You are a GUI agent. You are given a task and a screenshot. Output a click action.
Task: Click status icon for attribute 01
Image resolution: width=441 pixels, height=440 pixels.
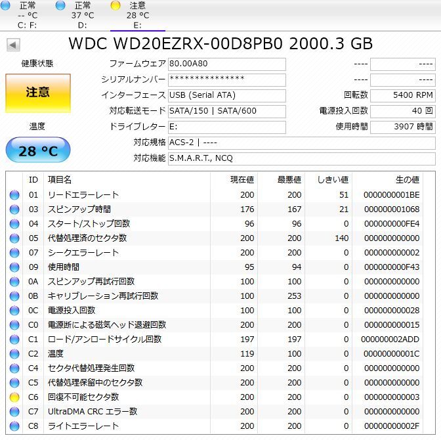tap(14, 195)
